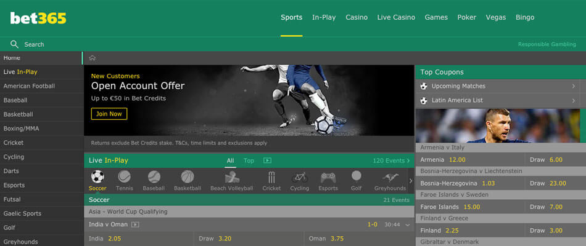Click the Join Now button
Viewport: 586px width, 246px height.
[109, 114]
